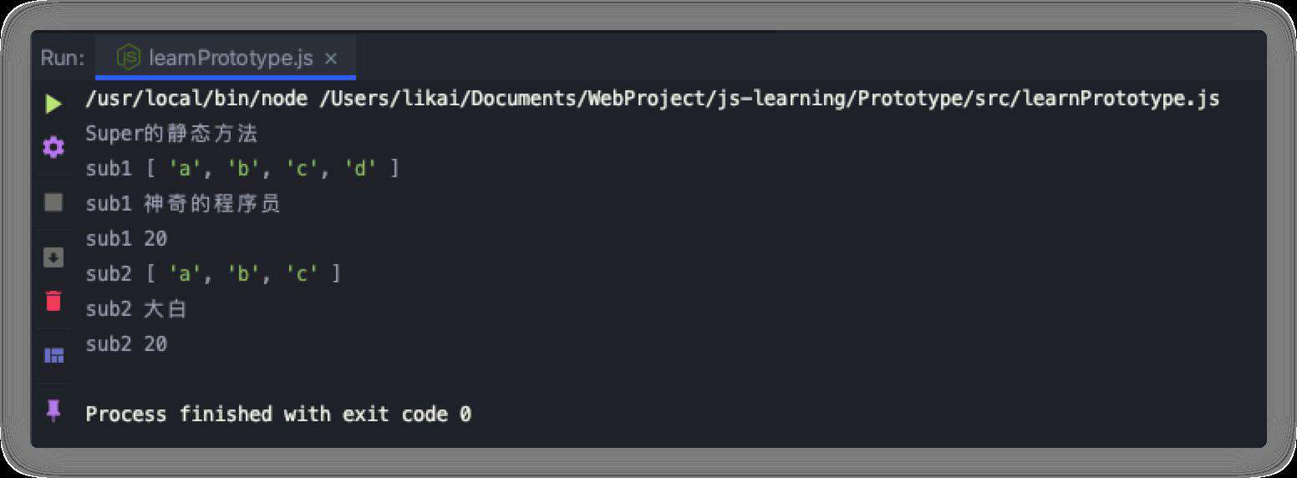Click the sub2 大白 output line
Screen dimensions: 1297x478
(136, 309)
